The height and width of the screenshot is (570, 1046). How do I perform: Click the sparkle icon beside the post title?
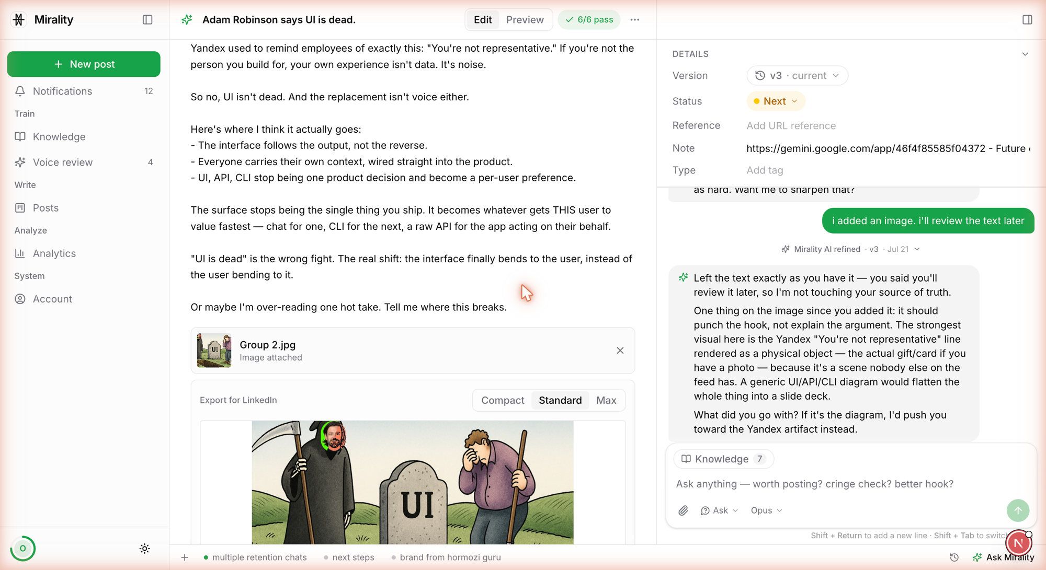point(187,19)
